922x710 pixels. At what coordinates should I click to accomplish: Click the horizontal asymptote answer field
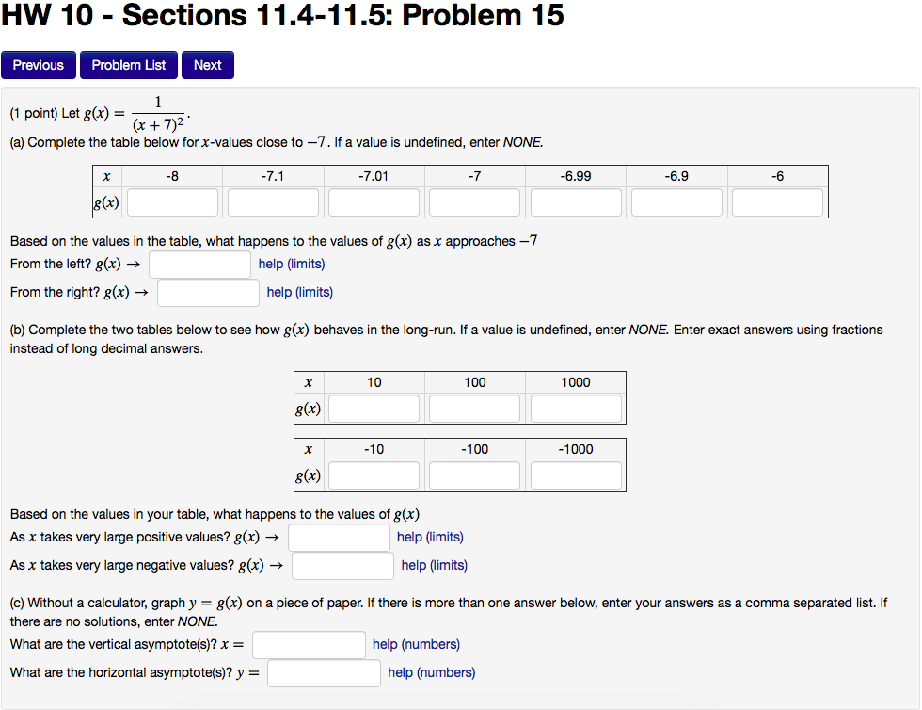324,672
